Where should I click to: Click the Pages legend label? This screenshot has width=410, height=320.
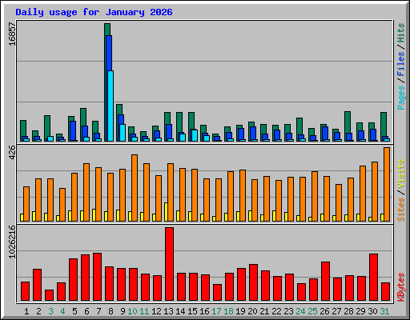pyautogui.click(x=400, y=98)
